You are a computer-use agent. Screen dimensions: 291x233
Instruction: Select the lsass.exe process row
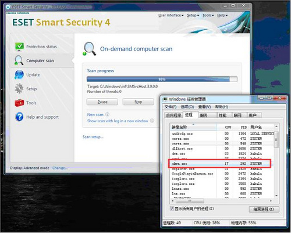click(222, 189)
